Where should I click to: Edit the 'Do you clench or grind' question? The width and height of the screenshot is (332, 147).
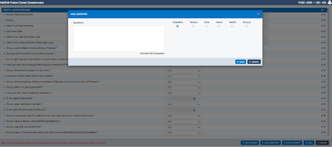click(x=322, y=87)
